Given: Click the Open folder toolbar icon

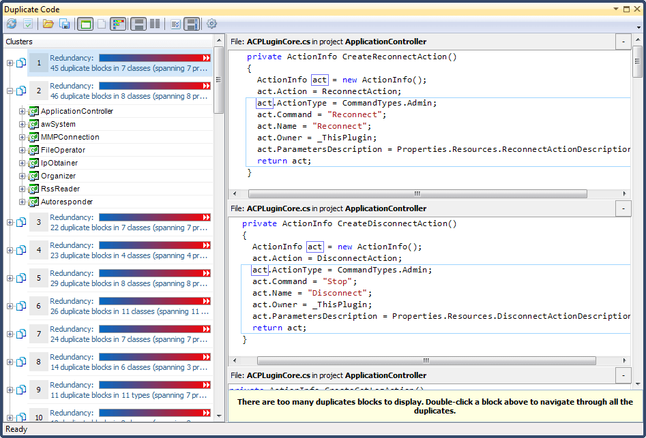Looking at the screenshot, I should [48, 24].
